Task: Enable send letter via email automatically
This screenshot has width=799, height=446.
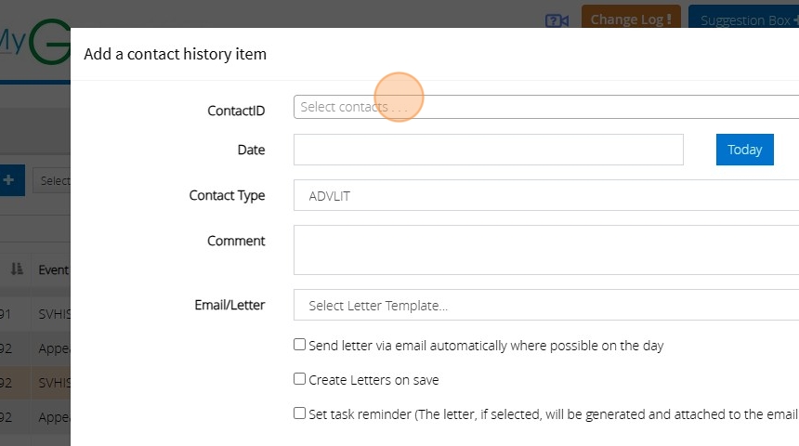Action: pos(299,345)
